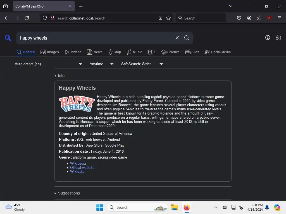
Task: Bookmark this page with the star
Action: tap(168, 18)
